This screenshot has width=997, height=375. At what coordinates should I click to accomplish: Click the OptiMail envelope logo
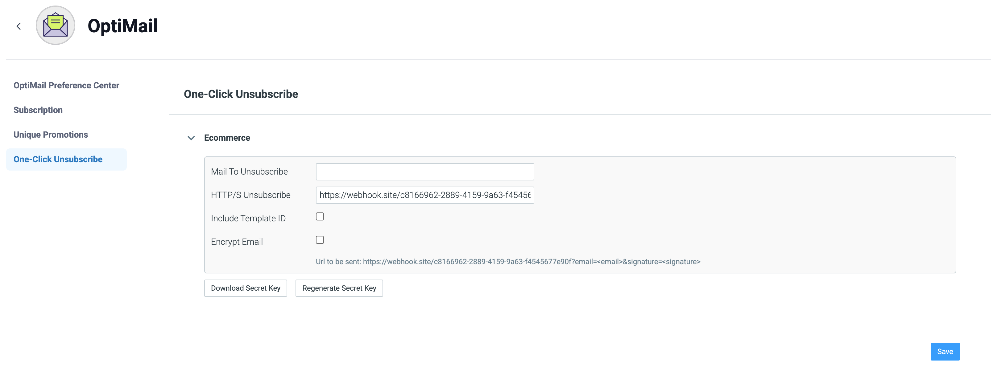[55, 26]
